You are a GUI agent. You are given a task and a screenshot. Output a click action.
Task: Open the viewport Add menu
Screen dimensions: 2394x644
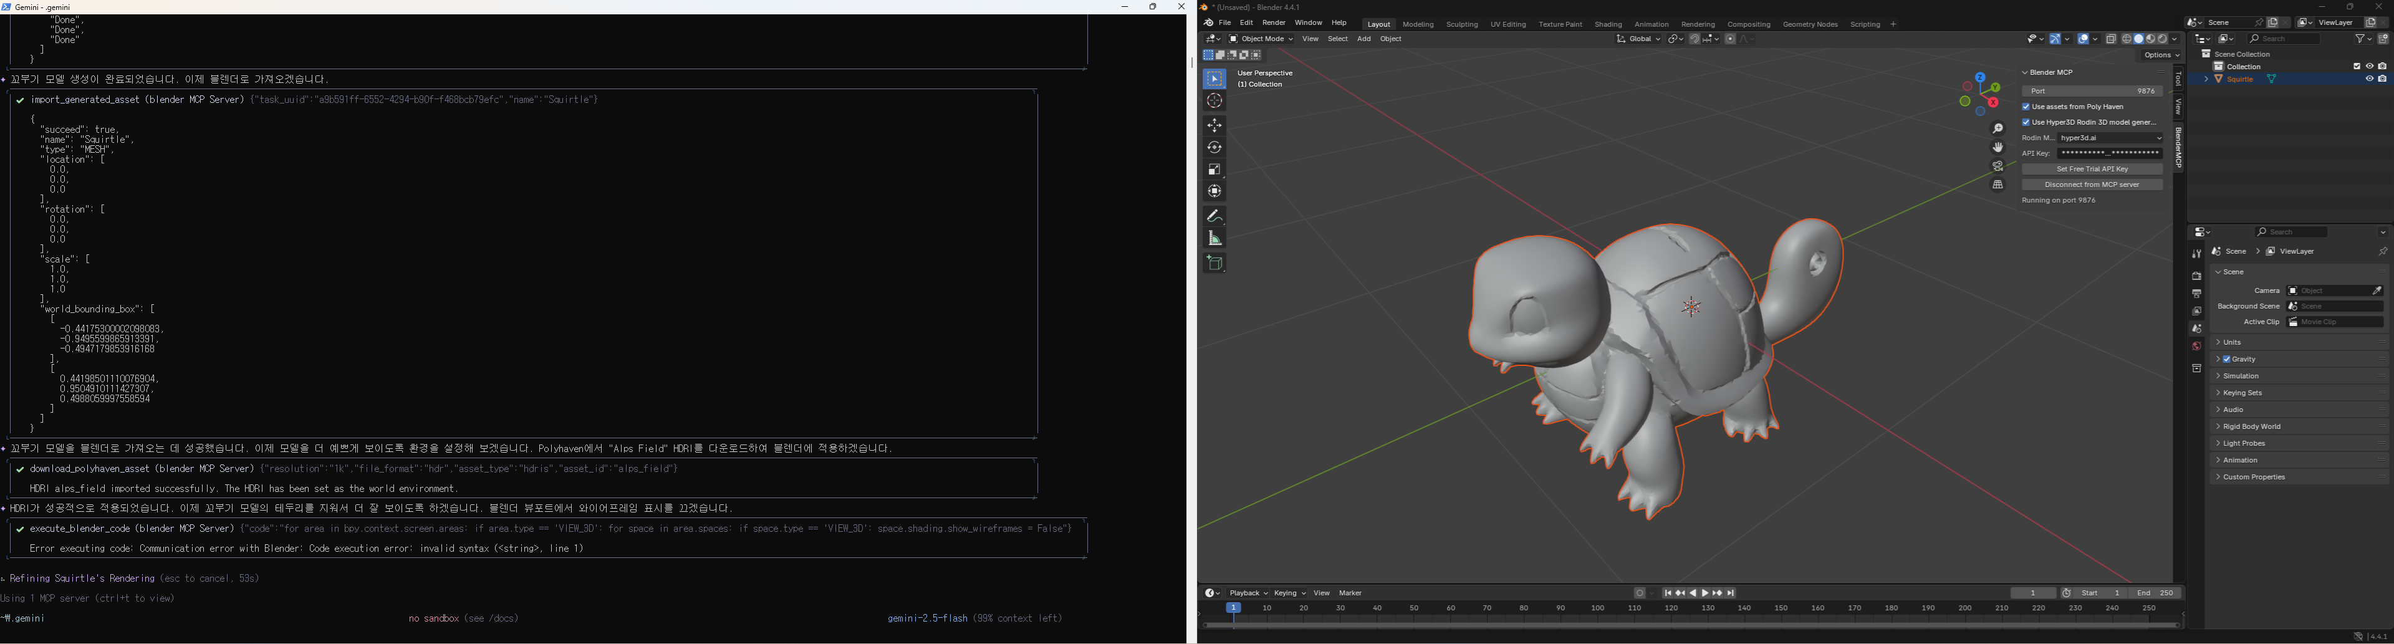coord(1364,39)
